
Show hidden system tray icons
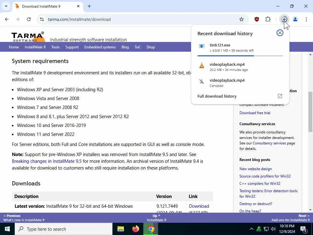(x=252, y=229)
